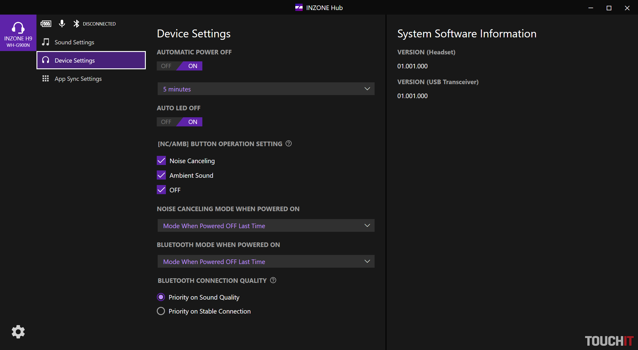Open Noise Canceling Mode When Powered On dropdown

tap(266, 226)
